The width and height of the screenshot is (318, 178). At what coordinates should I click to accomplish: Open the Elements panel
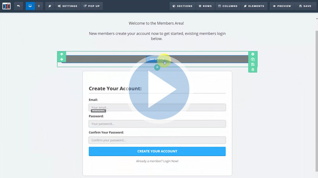[254, 6]
